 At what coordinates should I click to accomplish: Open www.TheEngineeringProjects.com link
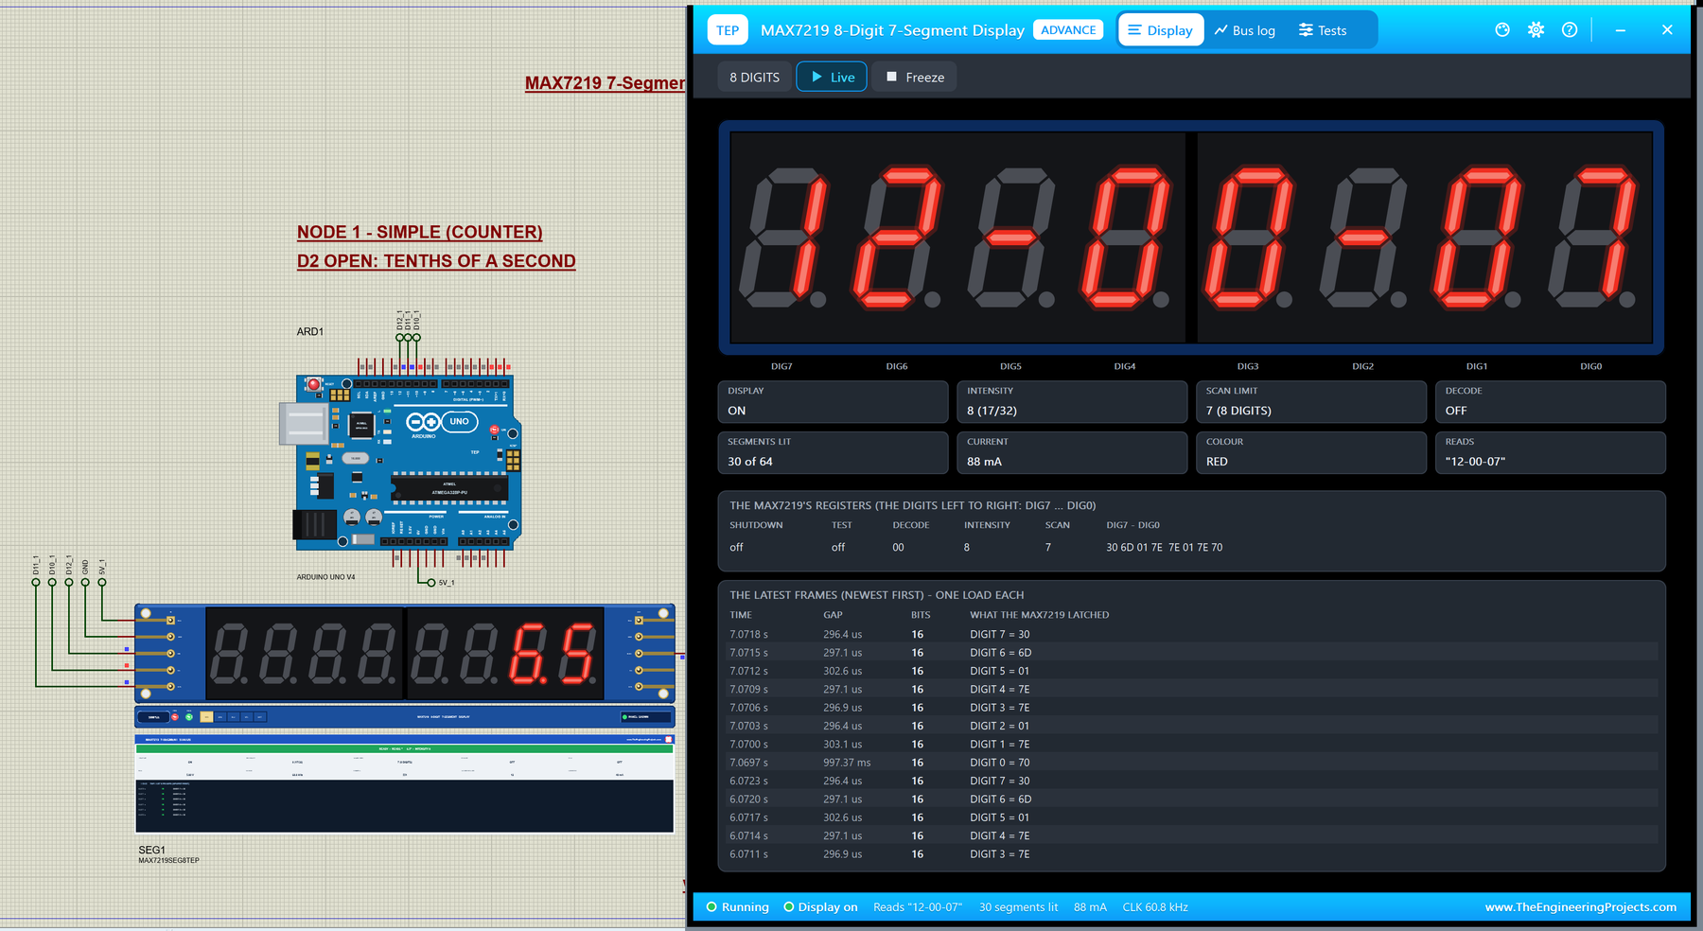[x=1580, y=907]
